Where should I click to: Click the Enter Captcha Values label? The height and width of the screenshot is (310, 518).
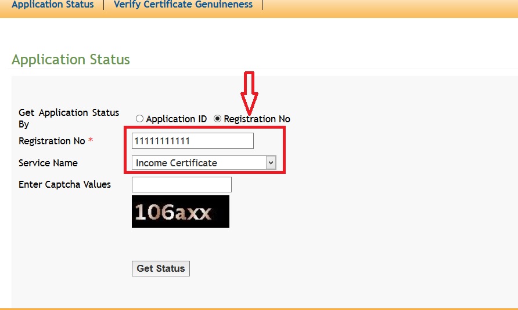coord(64,184)
